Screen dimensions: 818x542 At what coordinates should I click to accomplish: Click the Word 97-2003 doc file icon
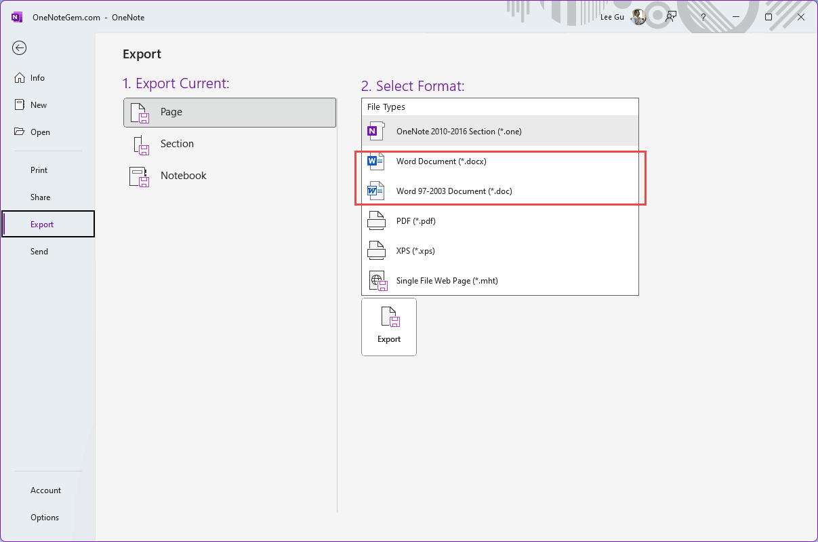pyautogui.click(x=375, y=191)
